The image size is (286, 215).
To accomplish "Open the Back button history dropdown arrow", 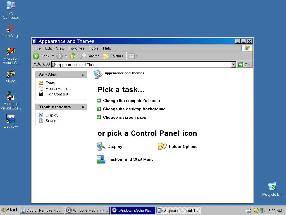I will click(x=53, y=56).
